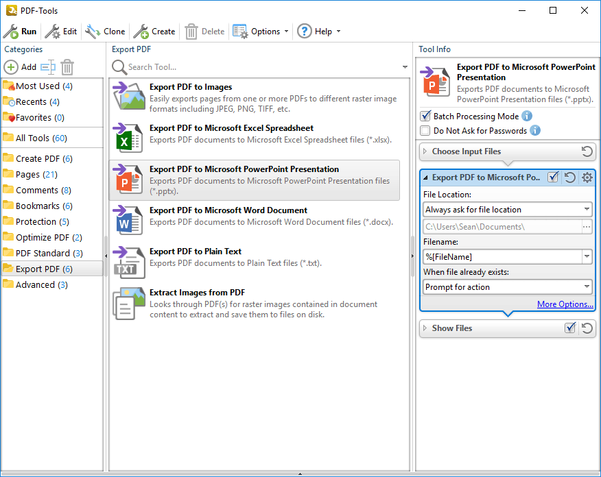Select All Tools category
This screenshot has height=477, width=601.
52,138
